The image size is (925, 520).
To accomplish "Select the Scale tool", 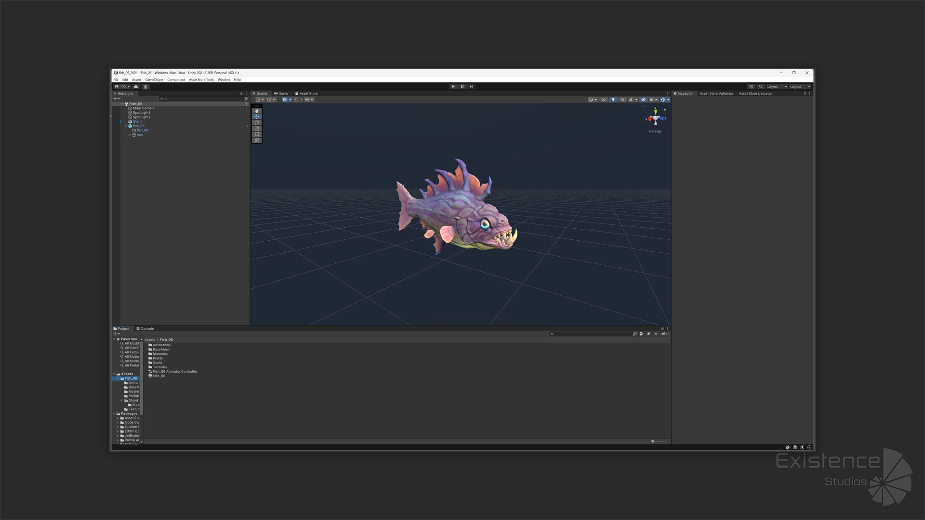I will pos(257,129).
